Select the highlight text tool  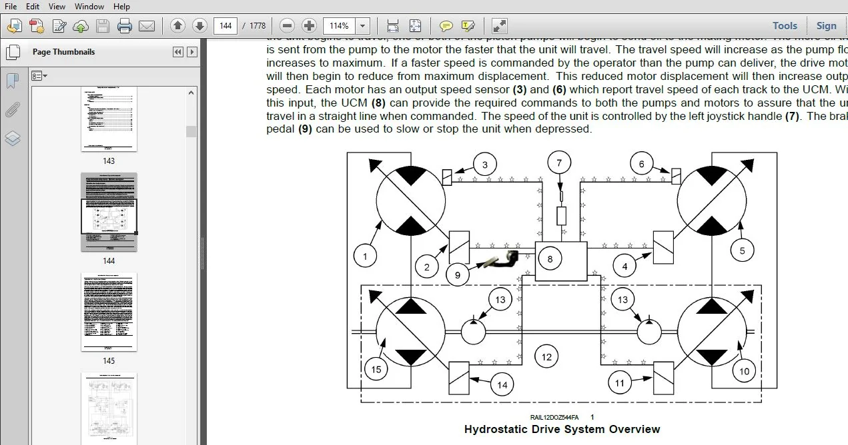pyautogui.click(x=468, y=26)
